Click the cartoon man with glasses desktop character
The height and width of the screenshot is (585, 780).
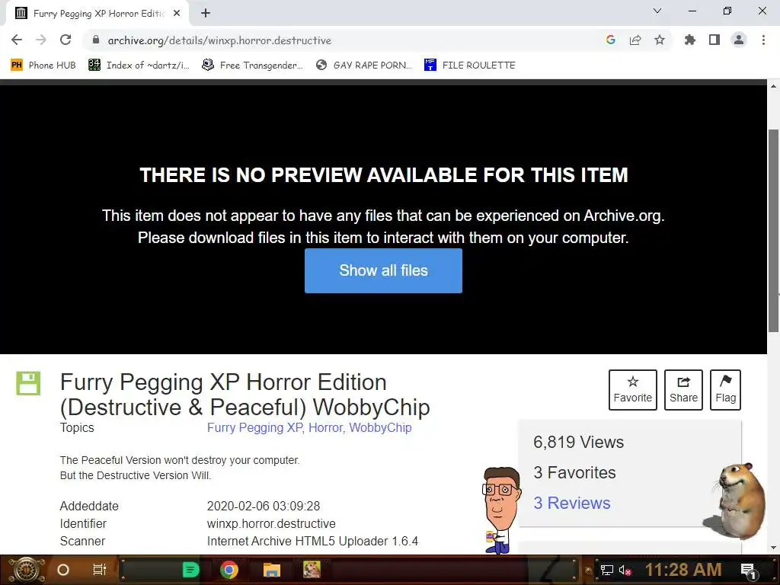(501, 510)
